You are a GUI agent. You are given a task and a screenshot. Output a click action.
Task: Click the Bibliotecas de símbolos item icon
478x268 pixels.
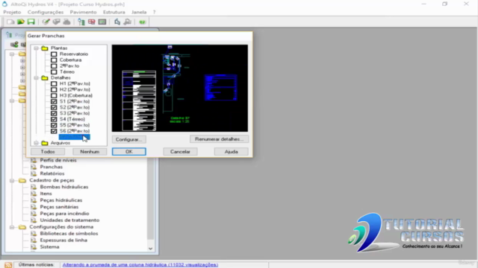34,234
